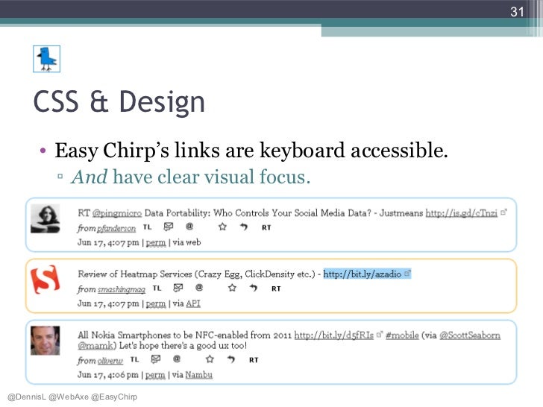Click the smashingmag red S avatar
Image resolution: width=543 pixels, height=407 pixels.
[x=45, y=280]
